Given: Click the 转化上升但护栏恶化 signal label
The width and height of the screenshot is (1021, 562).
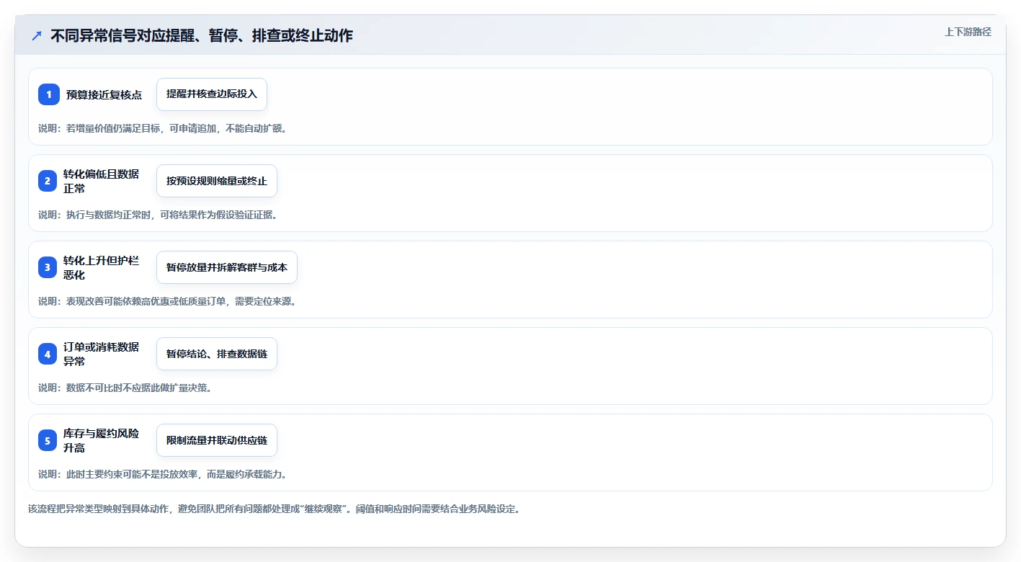Looking at the screenshot, I should [x=101, y=267].
